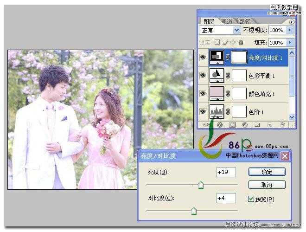Click the 确定 OK button
This screenshot has width=306, height=232.
(x=267, y=172)
